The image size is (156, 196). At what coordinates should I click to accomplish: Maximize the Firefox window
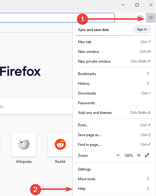coord(137,5)
